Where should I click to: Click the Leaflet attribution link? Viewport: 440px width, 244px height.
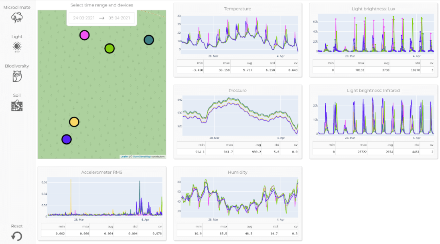(x=124, y=157)
